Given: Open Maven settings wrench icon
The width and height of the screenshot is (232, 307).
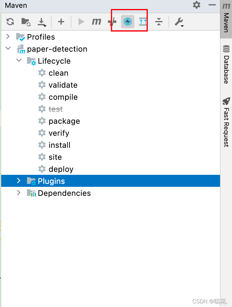Looking at the screenshot, I should tap(179, 22).
